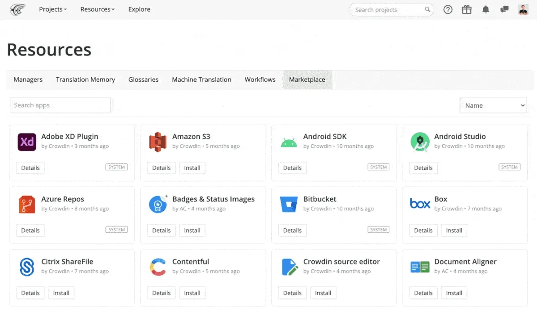The height and width of the screenshot is (310, 537).
Task: Install the Document Aligner app
Action: pos(454,293)
